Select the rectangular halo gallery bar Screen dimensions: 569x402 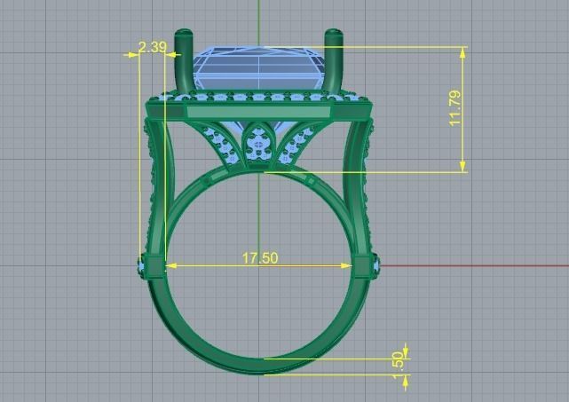point(258,112)
